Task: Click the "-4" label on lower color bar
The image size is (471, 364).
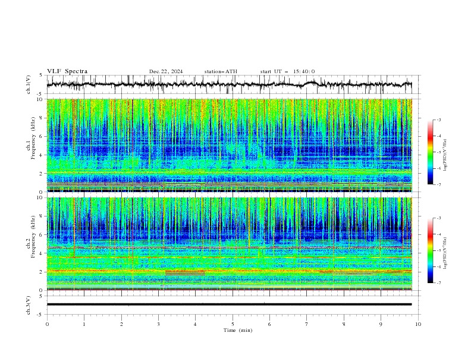Action: tap(438, 234)
